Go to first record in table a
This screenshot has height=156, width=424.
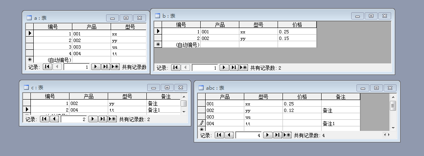(47, 67)
